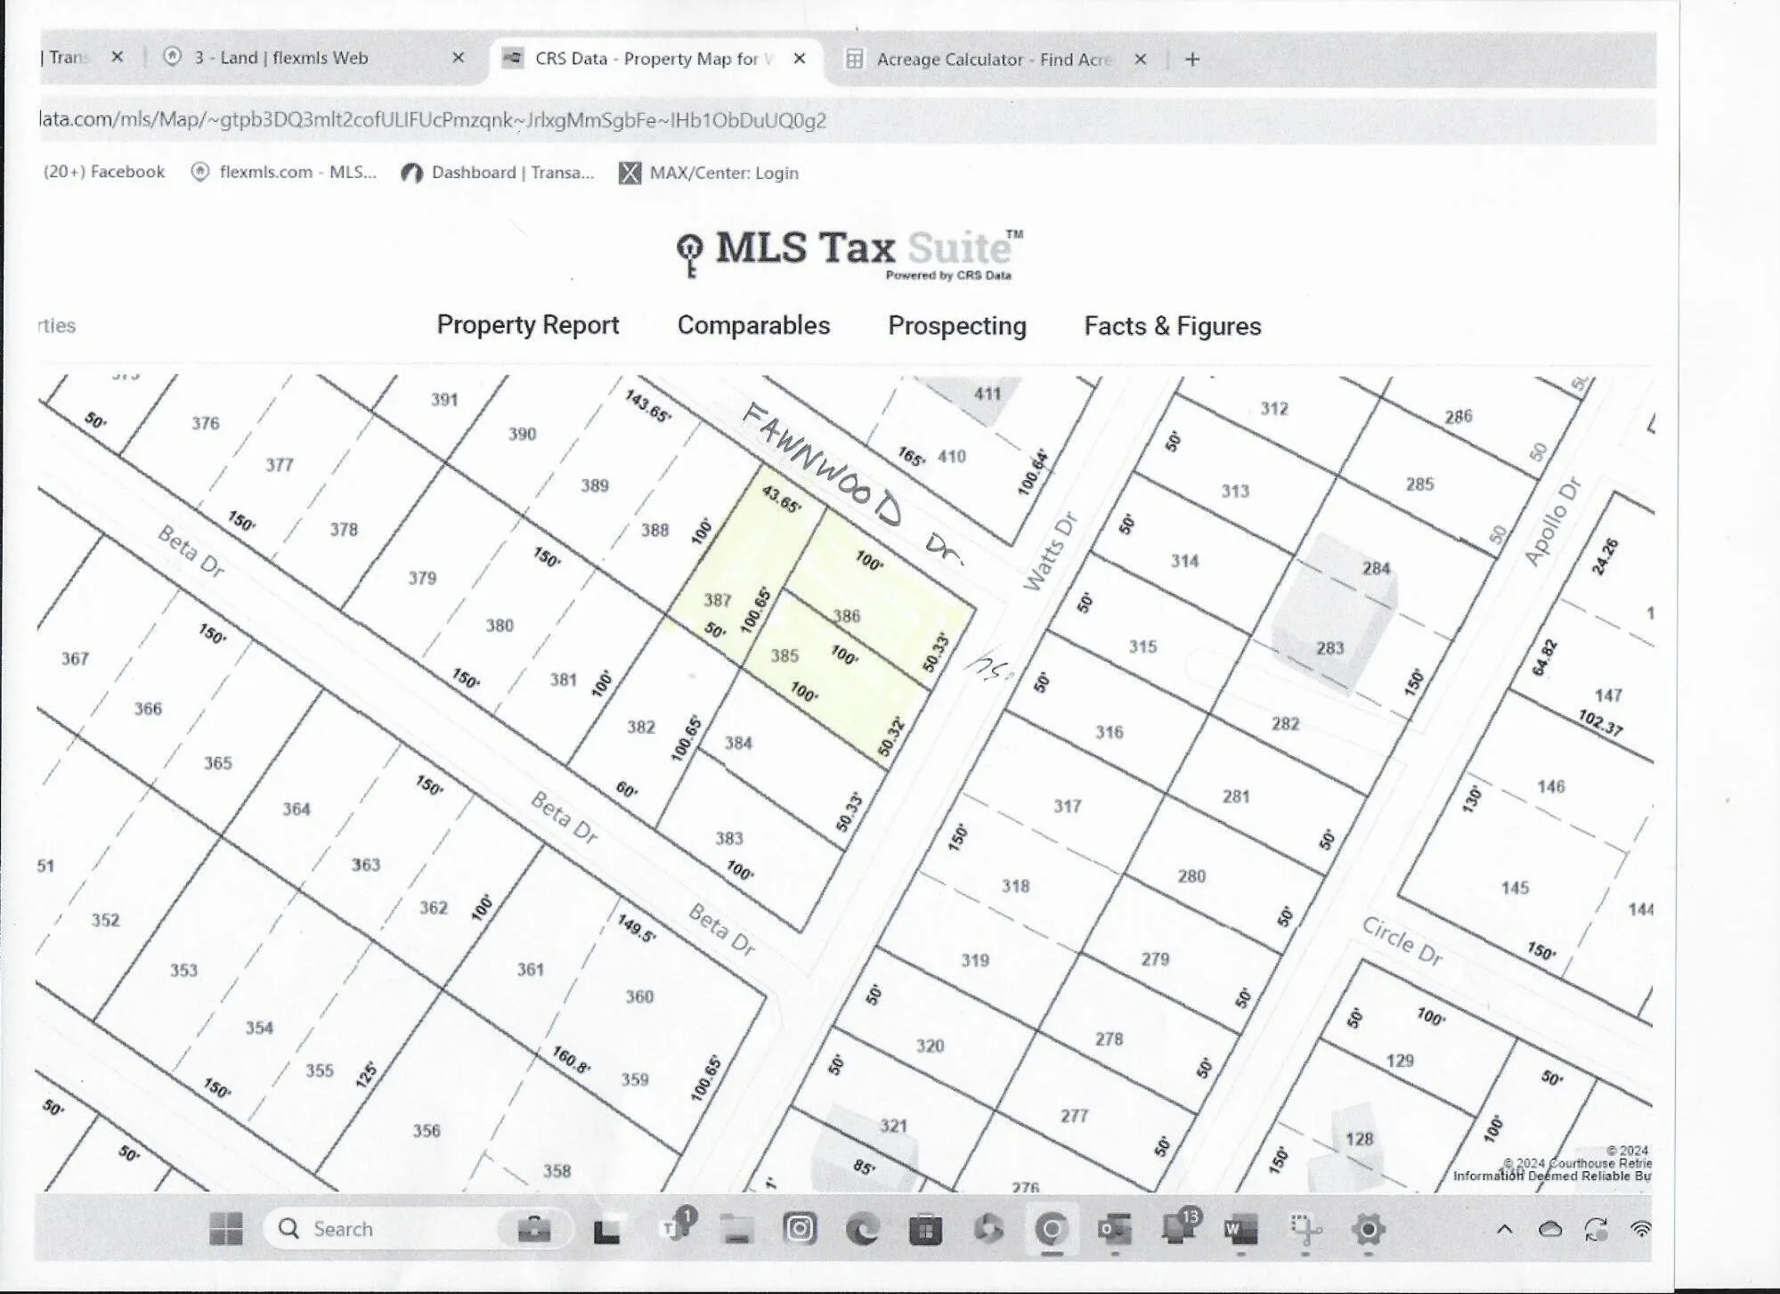Open the Facebook bookmark
Image resolution: width=1780 pixels, height=1294 pixels.
tap(104, 172)
